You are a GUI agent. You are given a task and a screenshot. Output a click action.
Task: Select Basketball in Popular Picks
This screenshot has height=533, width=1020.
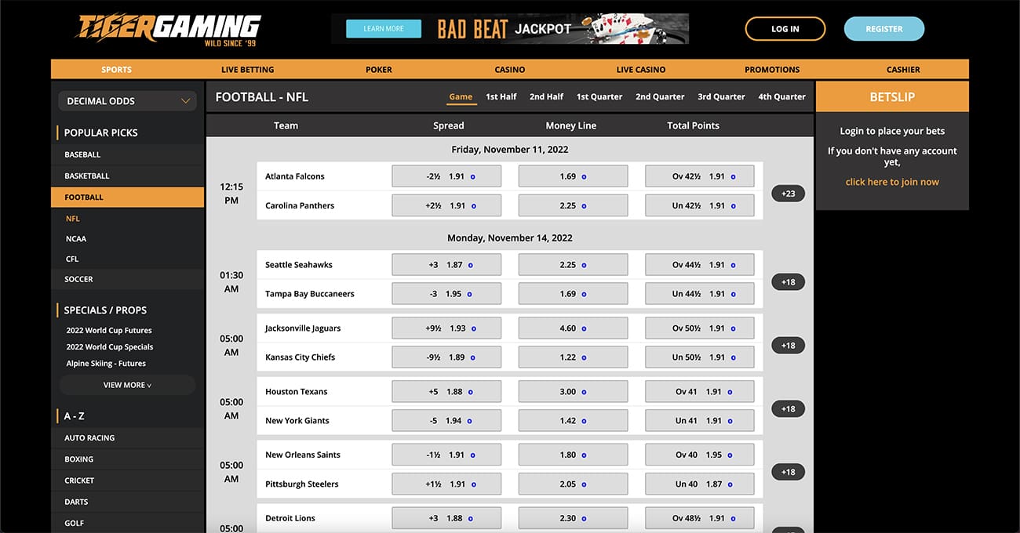coord(128,176)
